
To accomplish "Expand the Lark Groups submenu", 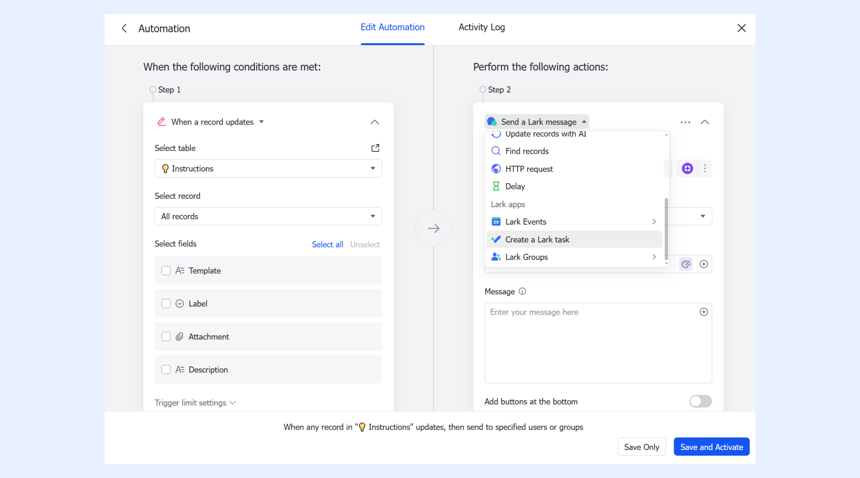I will (x=574, y=257).
